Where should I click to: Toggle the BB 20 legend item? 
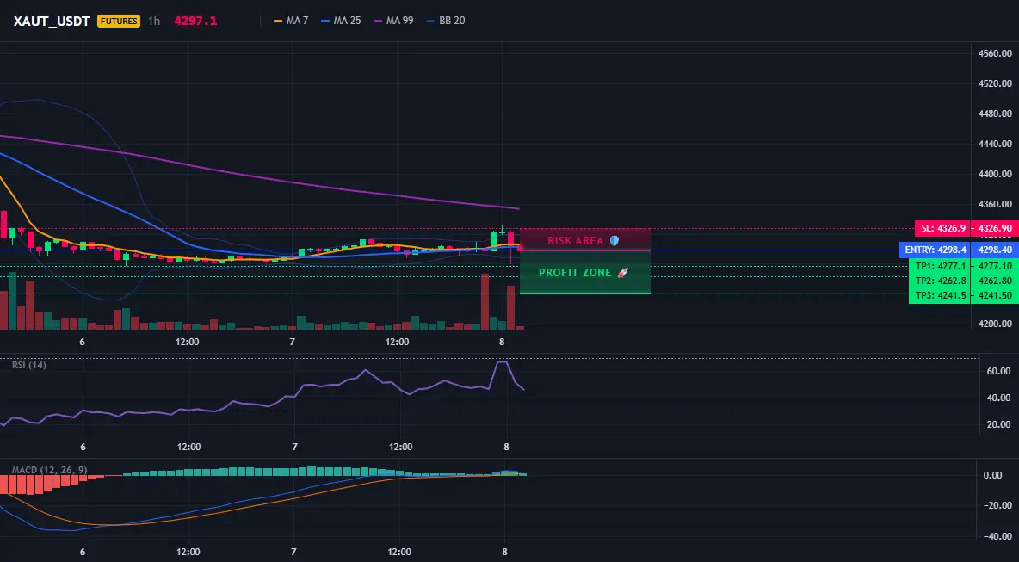pos(446,21)
